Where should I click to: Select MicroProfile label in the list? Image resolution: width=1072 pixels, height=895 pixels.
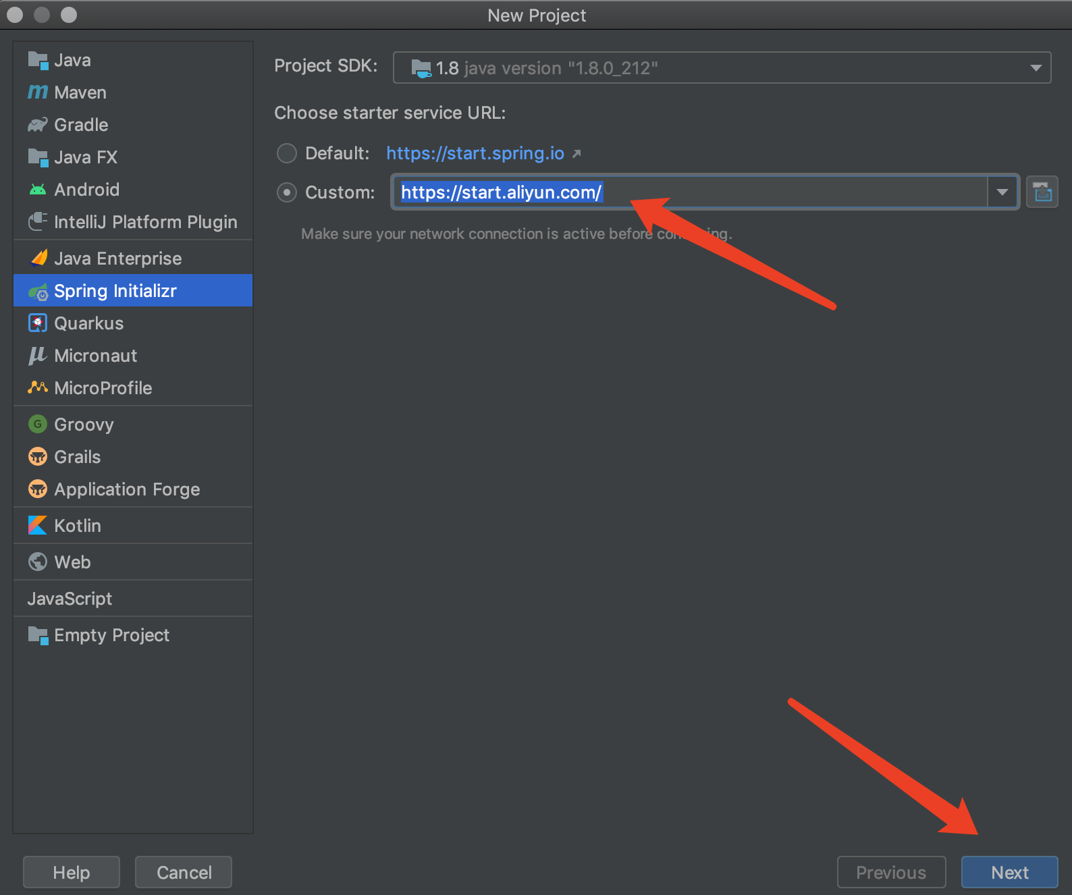(103, 388)
